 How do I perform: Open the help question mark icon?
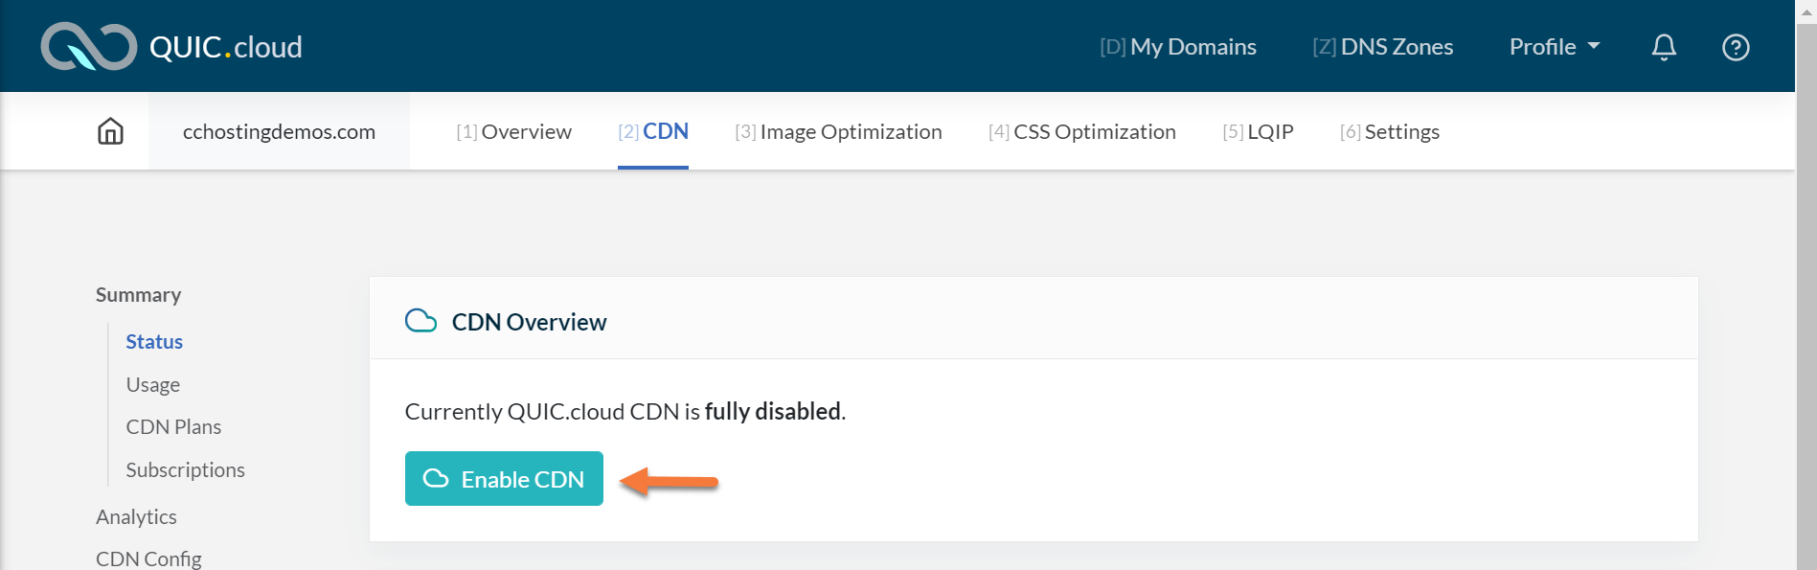coord(1736,47)
